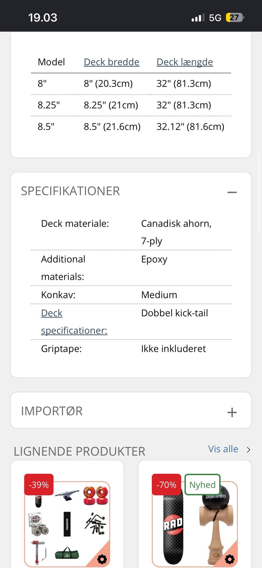Screen dimensions: 262x568
Task: Collapse the Specifikationer section minus icon
Action: pos(232,192)
